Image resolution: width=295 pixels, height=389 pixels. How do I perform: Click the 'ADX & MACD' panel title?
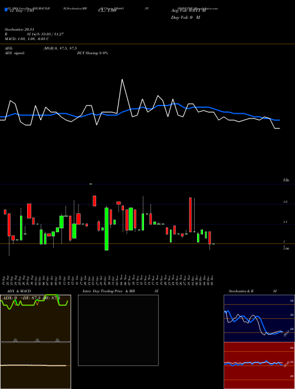(x=19, y=291)
